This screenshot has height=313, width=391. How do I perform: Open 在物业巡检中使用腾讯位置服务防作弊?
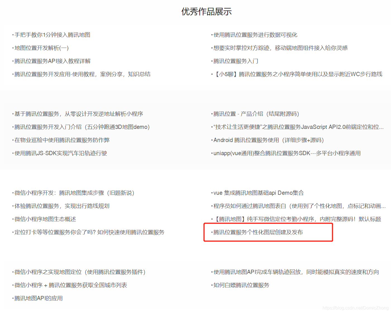click(x=62, y=140)
